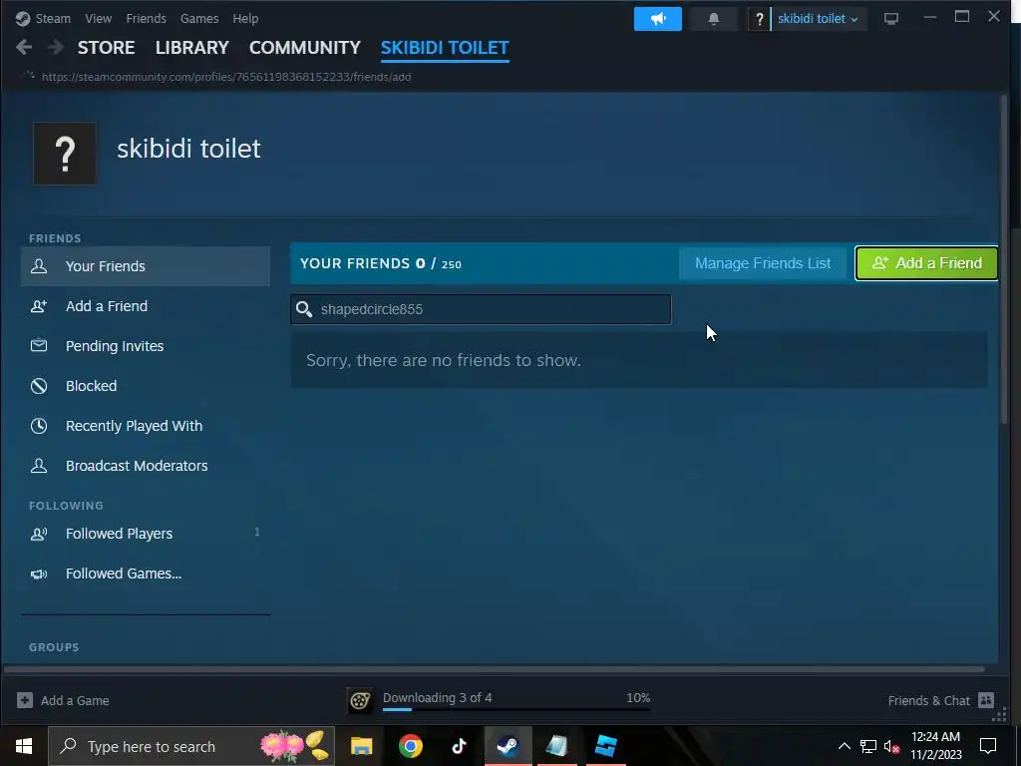Click Friends & Chat label
1021x766 pixels.
point(929,701)
